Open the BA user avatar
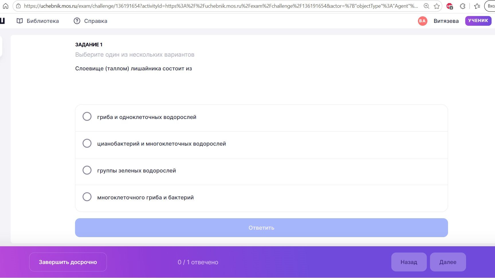This screenshot has height=278, width=495. (x=422, y=21)
